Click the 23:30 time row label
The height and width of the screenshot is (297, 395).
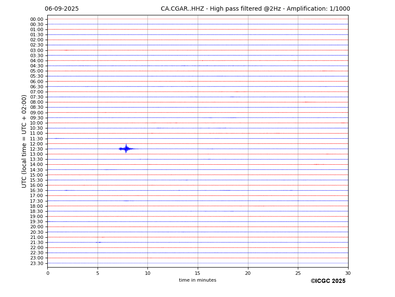(x=37, y=263)
